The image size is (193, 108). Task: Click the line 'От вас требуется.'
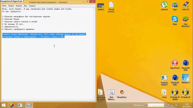click(x=12, y=11)
